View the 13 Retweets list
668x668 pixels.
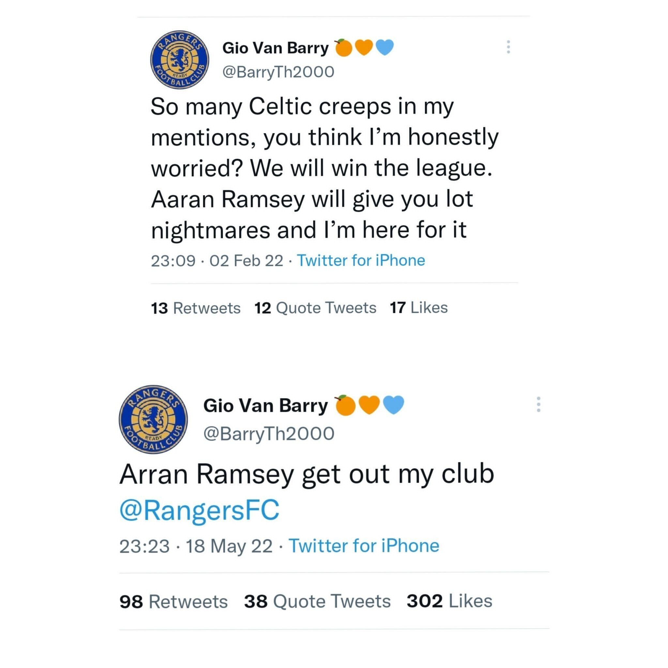196,308
